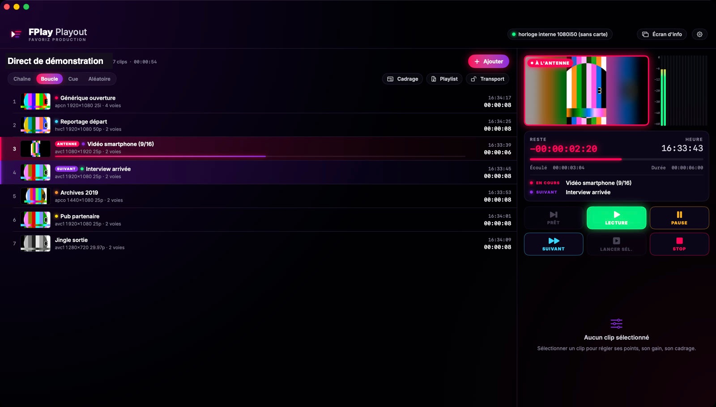Click the clock time 16:33:43

682,148
